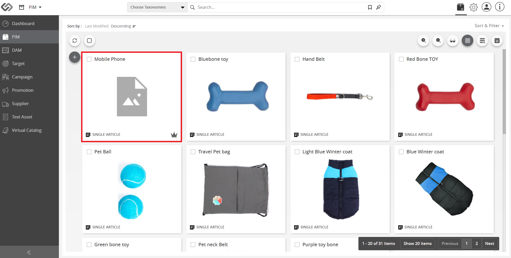
Task: Pin the search using the pin icon
Action: click(378, 7)
